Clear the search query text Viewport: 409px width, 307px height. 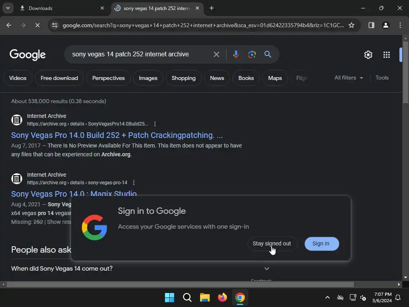pyautogui.click(x=216, y=54)
